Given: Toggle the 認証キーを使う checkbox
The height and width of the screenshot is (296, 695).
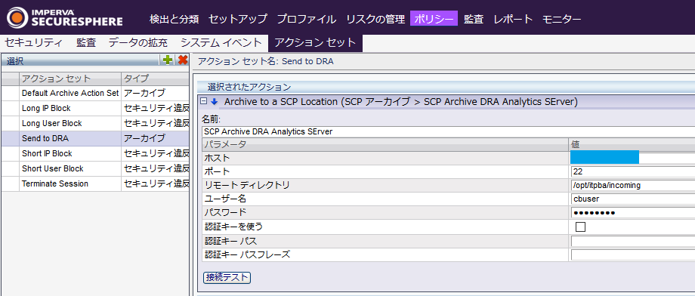Looking at the screenshot, I should tap(580, 227).
